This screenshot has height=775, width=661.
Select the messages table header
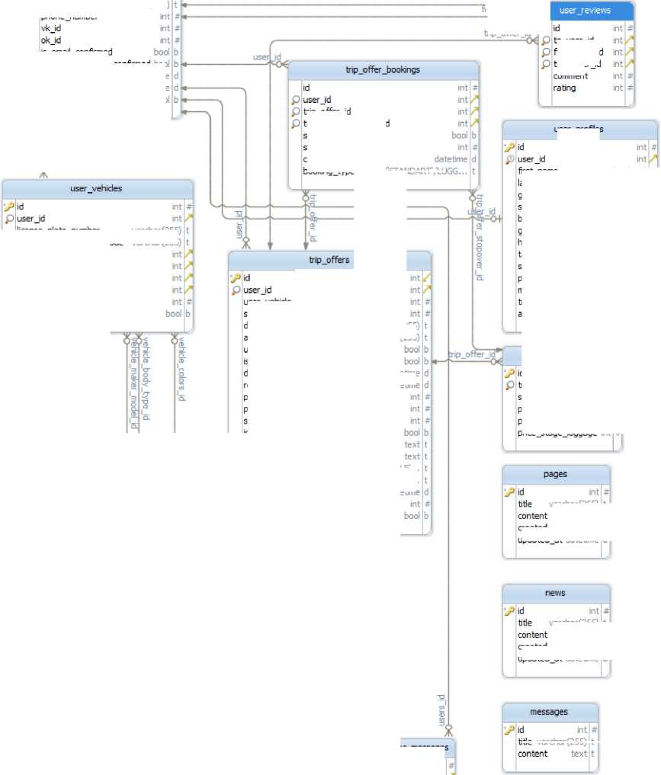coord(549,712)
